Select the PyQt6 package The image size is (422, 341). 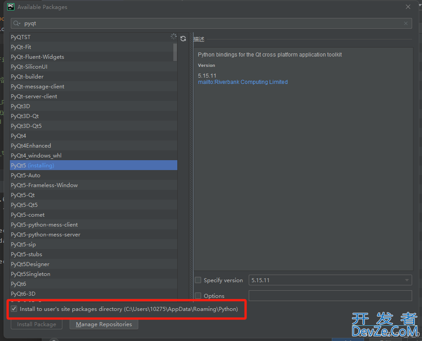click(x=93, y=284)
